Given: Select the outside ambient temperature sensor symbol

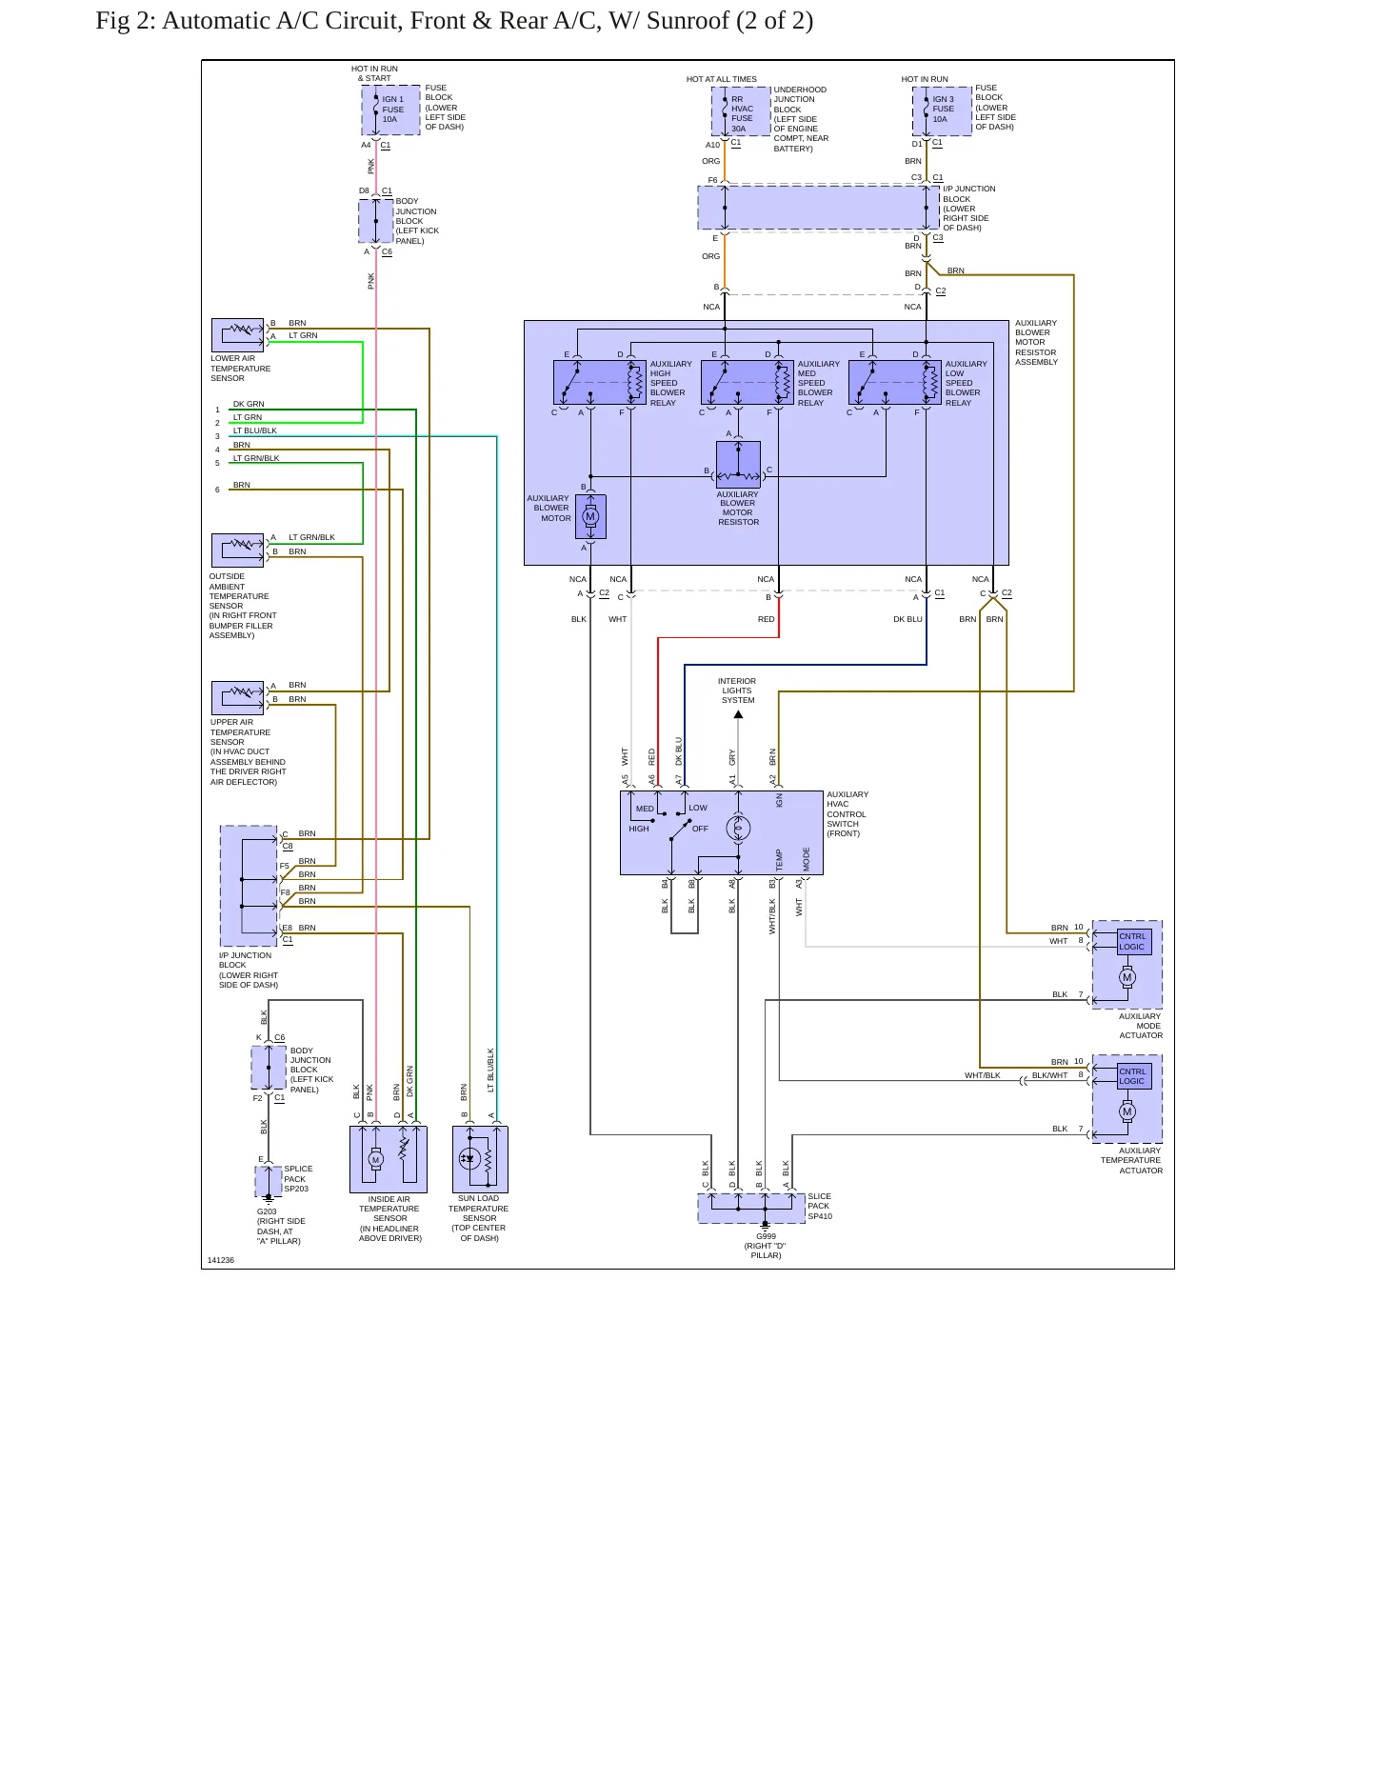Looking at the screenshot, I should pos(237,550).
